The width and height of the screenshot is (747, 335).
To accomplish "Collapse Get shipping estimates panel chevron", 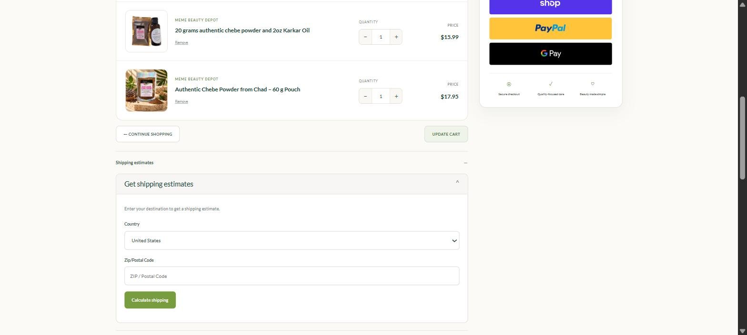I will point(457,182).
